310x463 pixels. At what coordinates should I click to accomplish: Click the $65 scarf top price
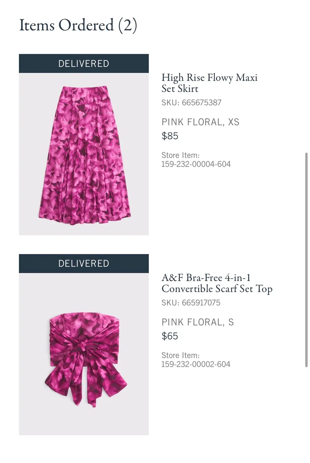point(170,336)
